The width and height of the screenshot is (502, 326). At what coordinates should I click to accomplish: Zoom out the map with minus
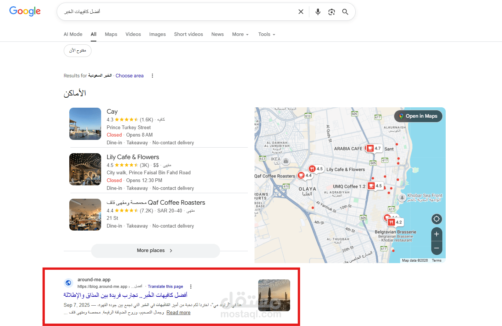[x=437, y=248]
